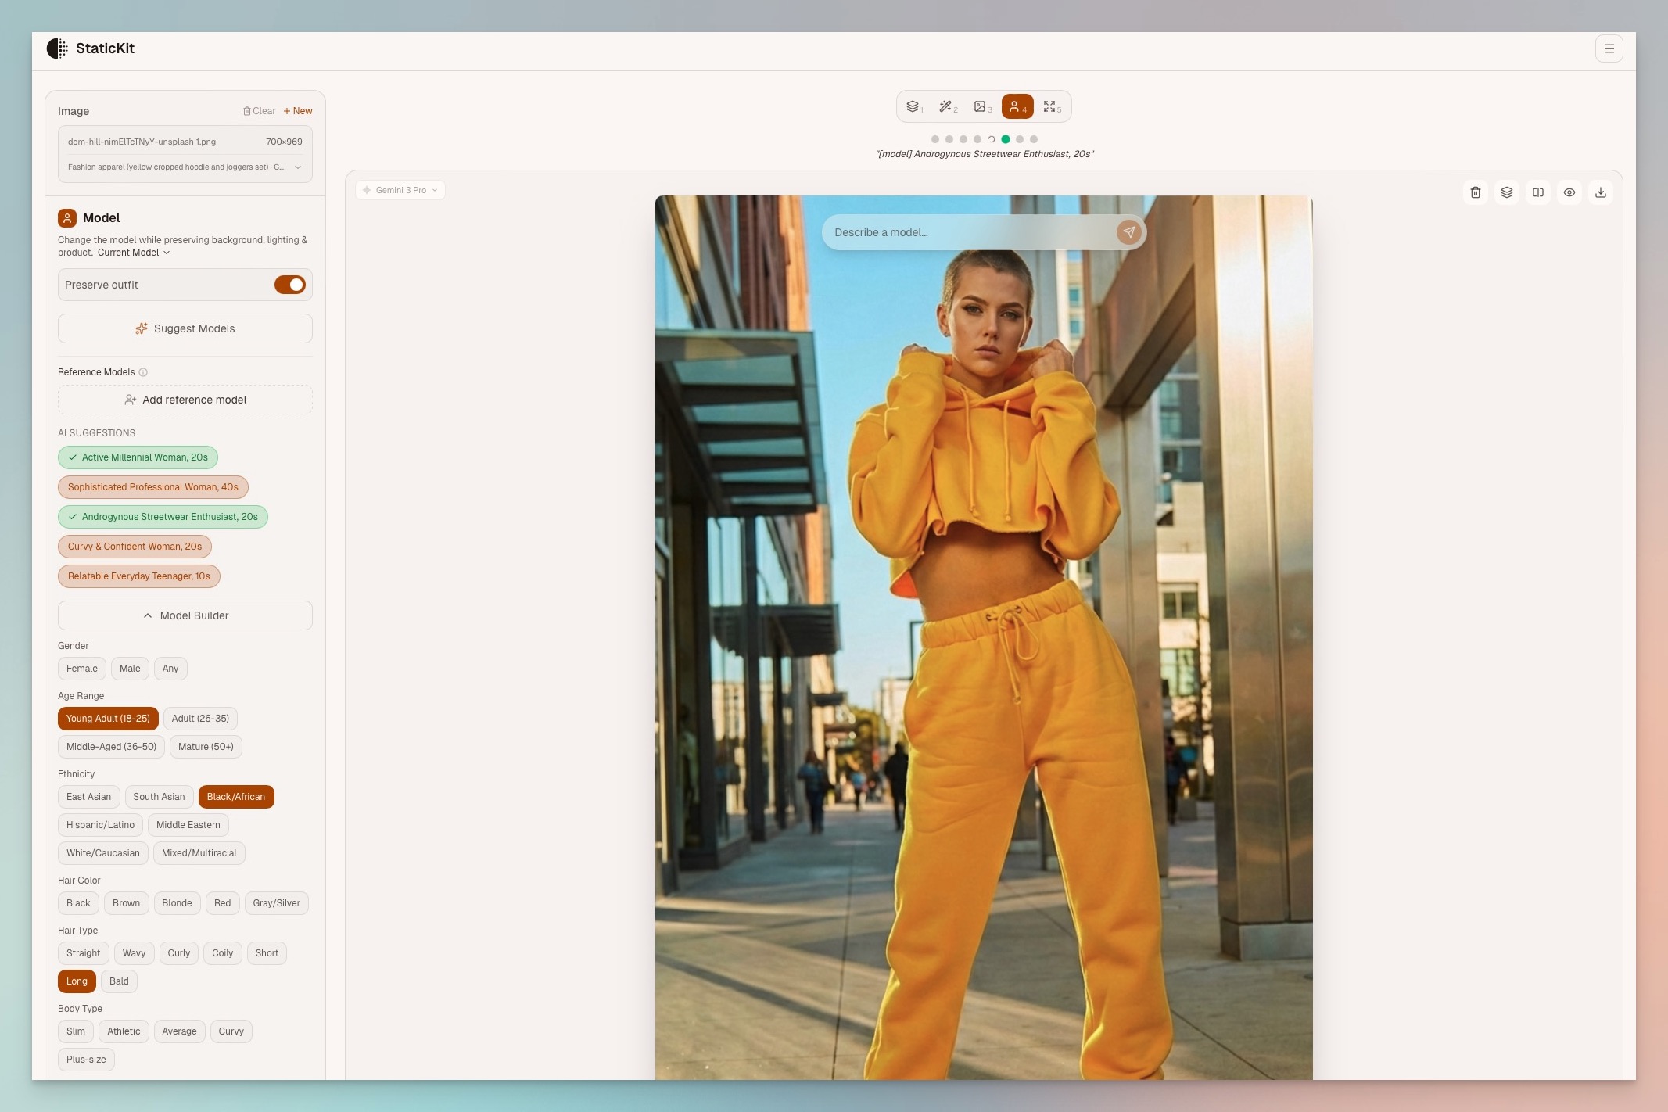Send the model description with arrow icon
Viewport: 1668px width, 1112px height.
1128,232
